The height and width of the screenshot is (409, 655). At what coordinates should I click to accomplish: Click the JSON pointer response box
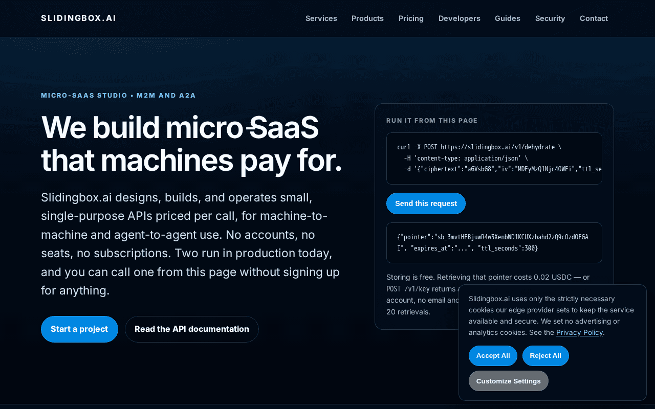pos(494,243)
